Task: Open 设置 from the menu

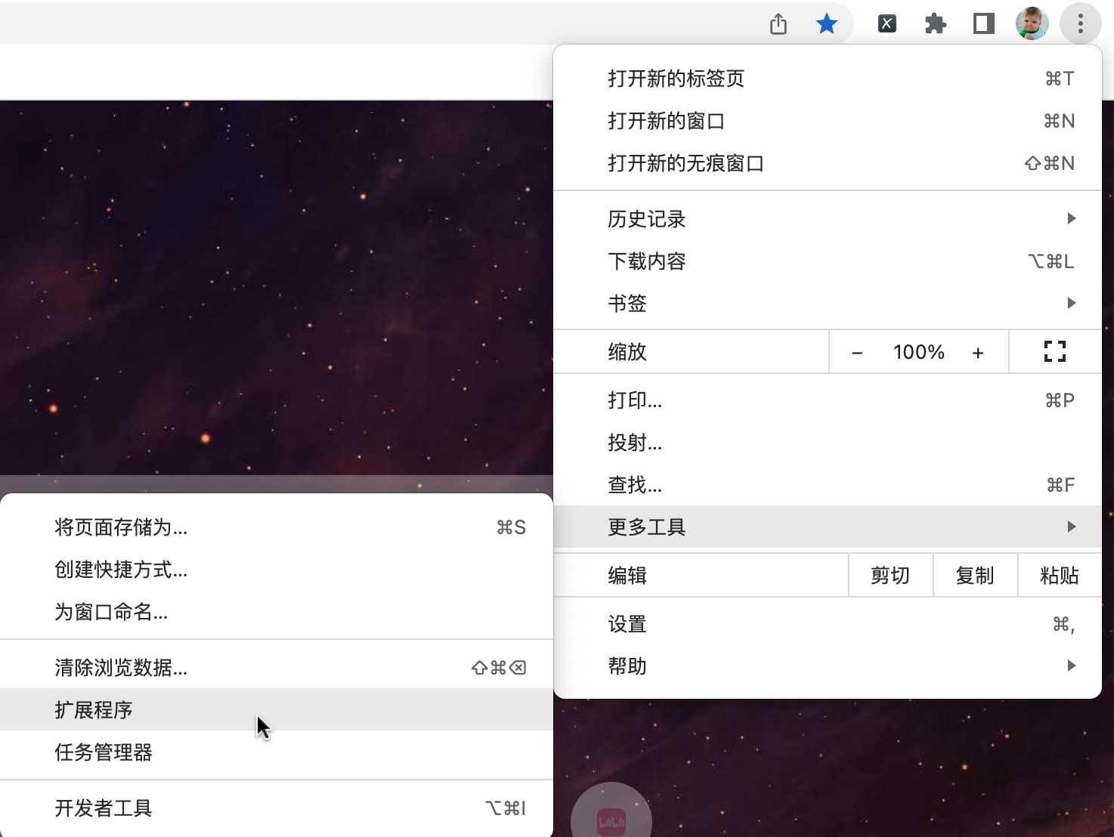Action: [x=627, y=624]
